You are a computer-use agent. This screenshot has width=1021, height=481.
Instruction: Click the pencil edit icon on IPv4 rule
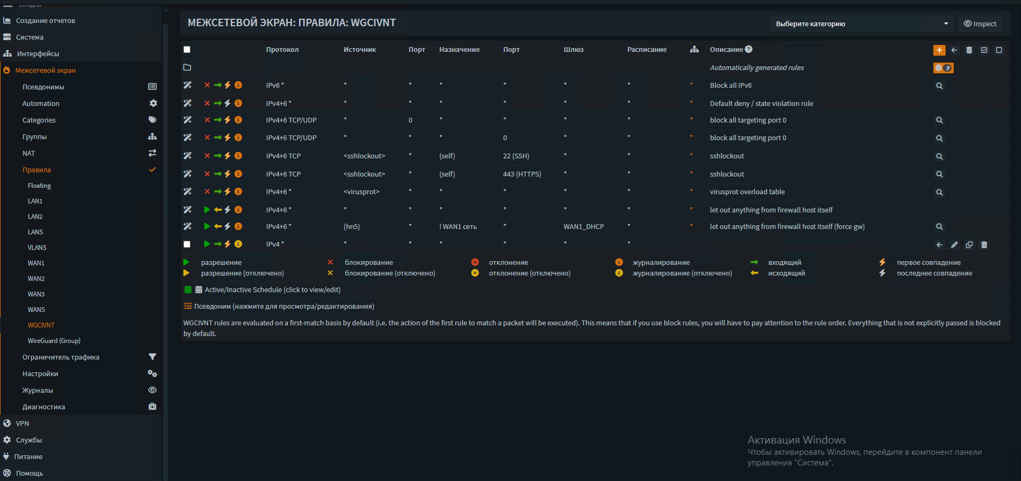[954, 245]
